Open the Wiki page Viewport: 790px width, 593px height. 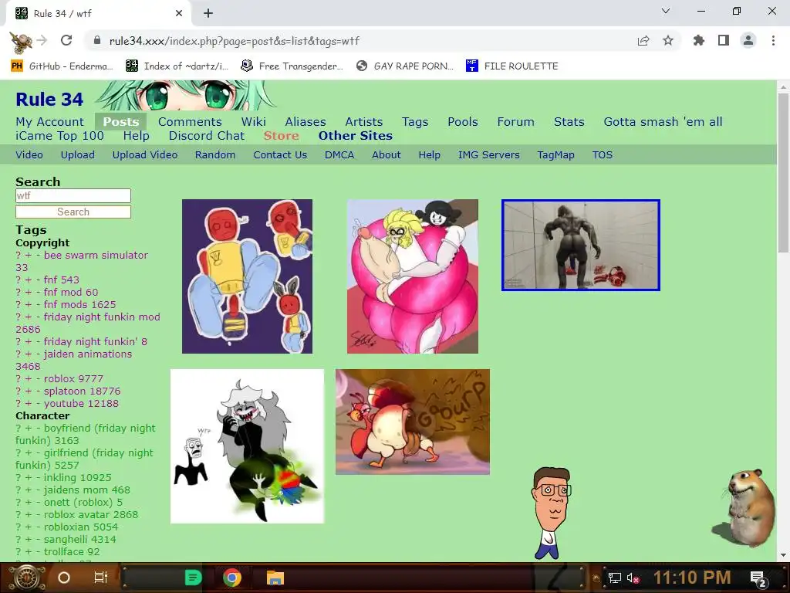point(253,121)
